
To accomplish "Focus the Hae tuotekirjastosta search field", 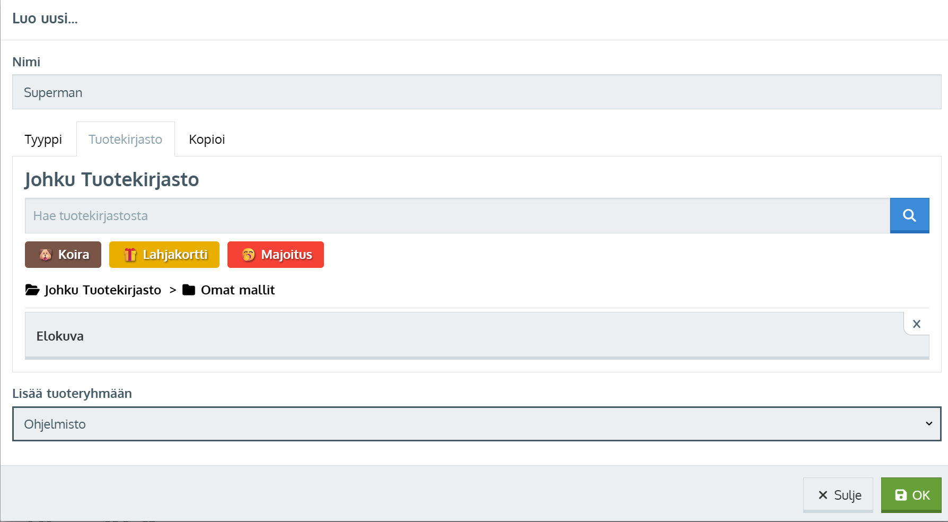I will coord(457,215).
